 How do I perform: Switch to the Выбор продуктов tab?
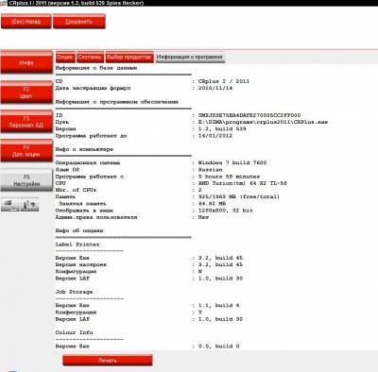(x=129, y=58)
